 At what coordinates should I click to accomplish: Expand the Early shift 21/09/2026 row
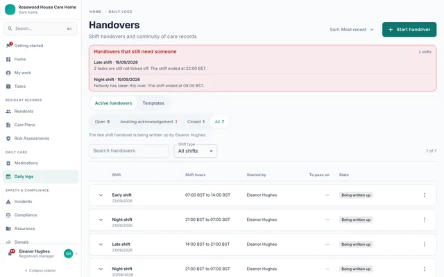click(x=101, y=195)
